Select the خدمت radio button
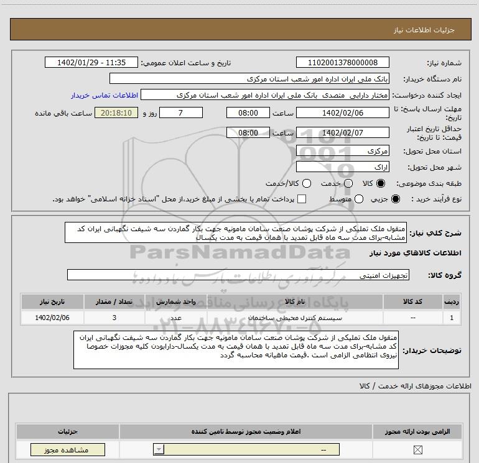Viewport: 479px width, 463px height. click(348, 183)
